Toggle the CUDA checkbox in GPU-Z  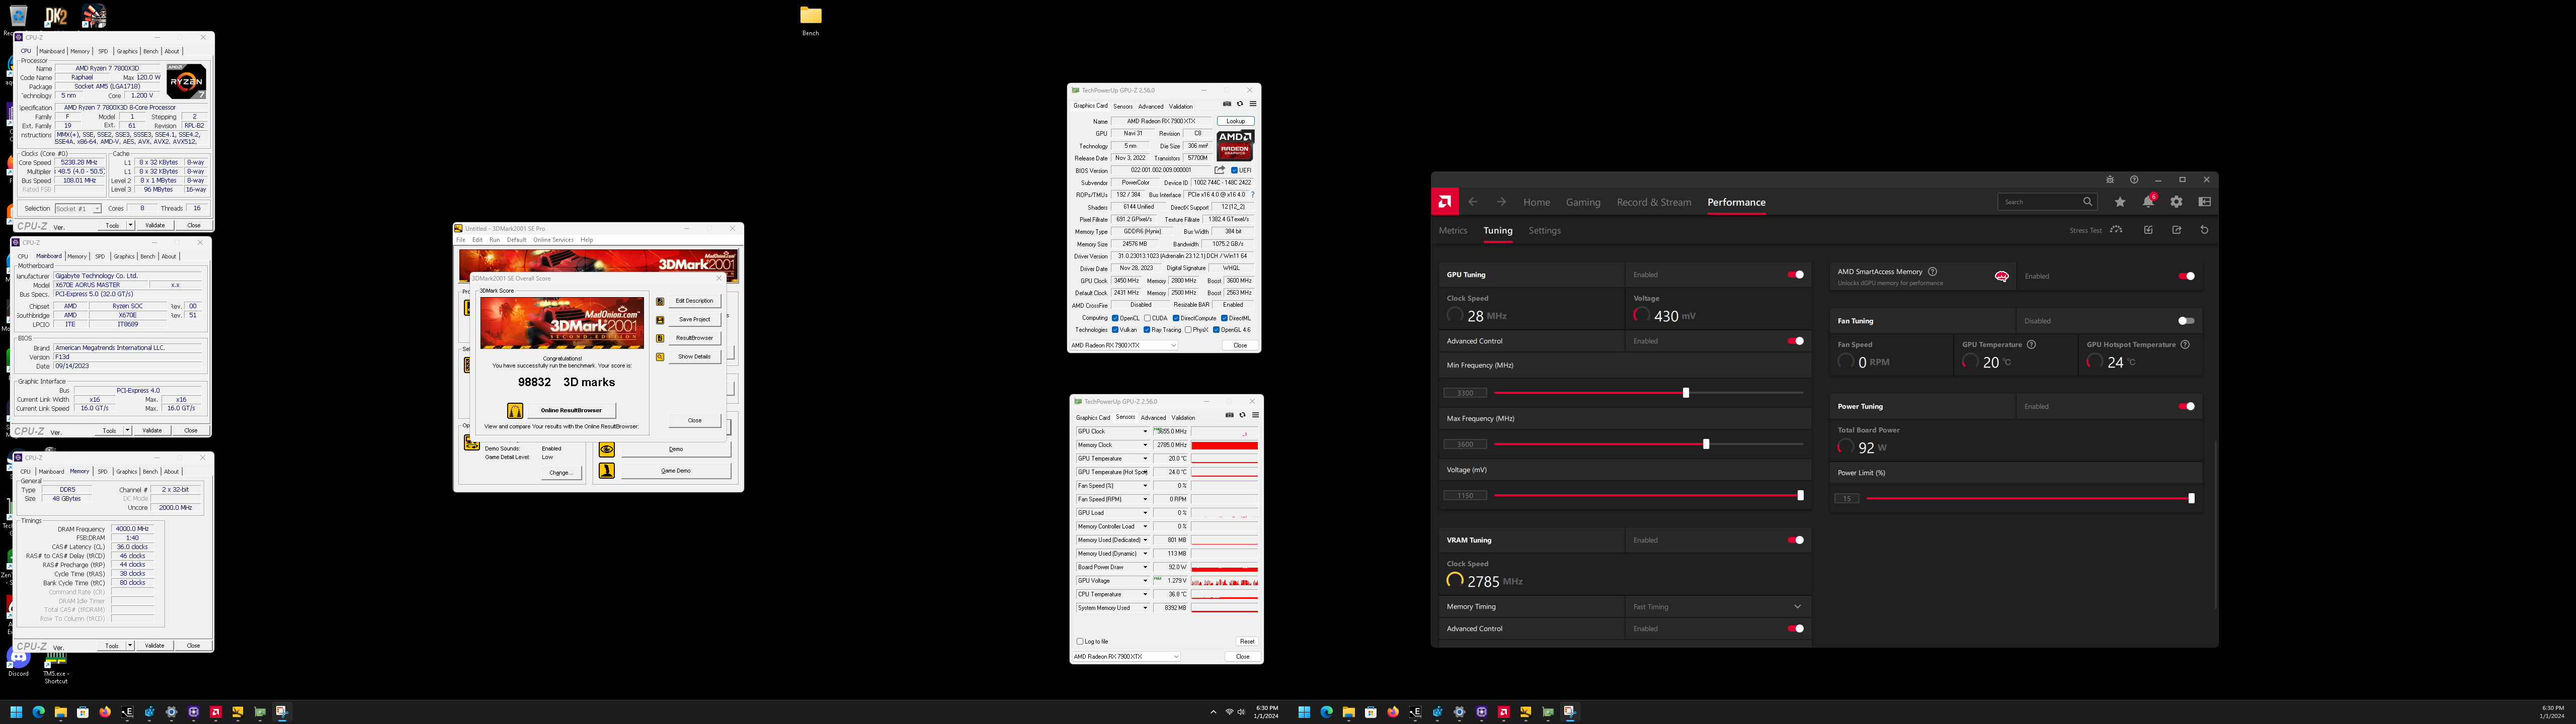1148,318
